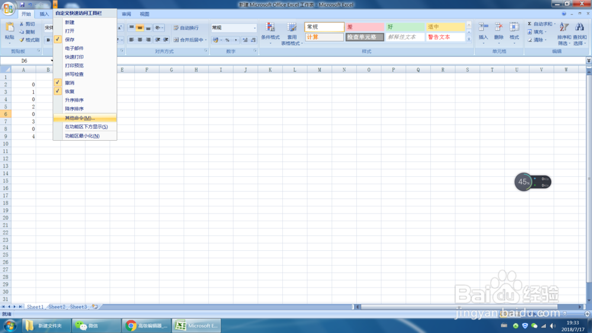Screen dimensions: 592x333
Task: Click the percent style icon
Action: 227,40
